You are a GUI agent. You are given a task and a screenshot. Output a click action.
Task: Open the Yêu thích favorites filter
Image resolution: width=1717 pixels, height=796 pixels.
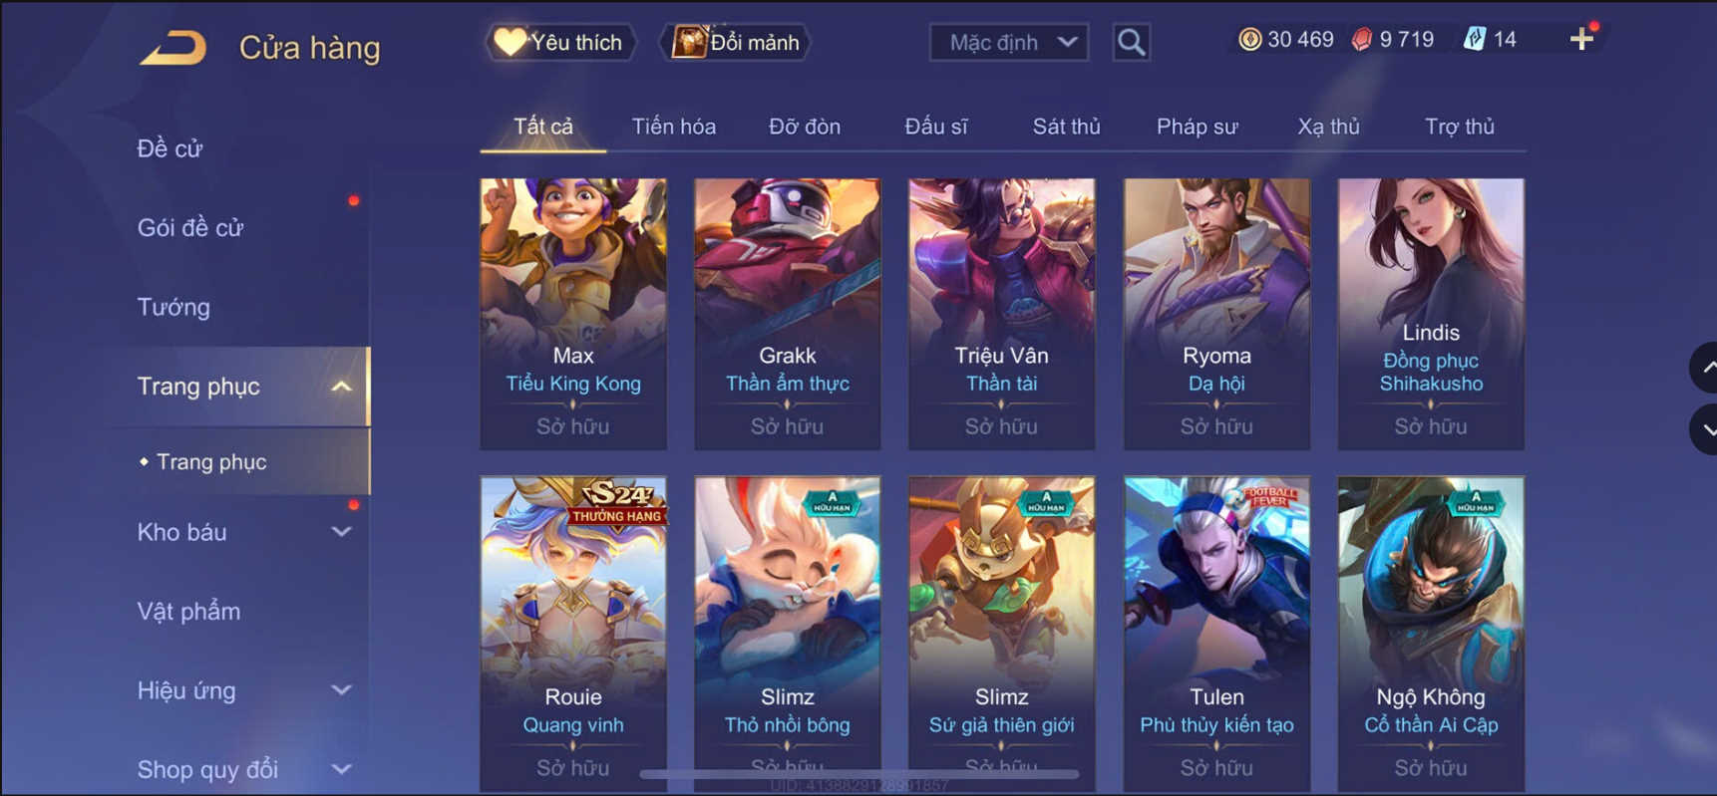[560, 42]
